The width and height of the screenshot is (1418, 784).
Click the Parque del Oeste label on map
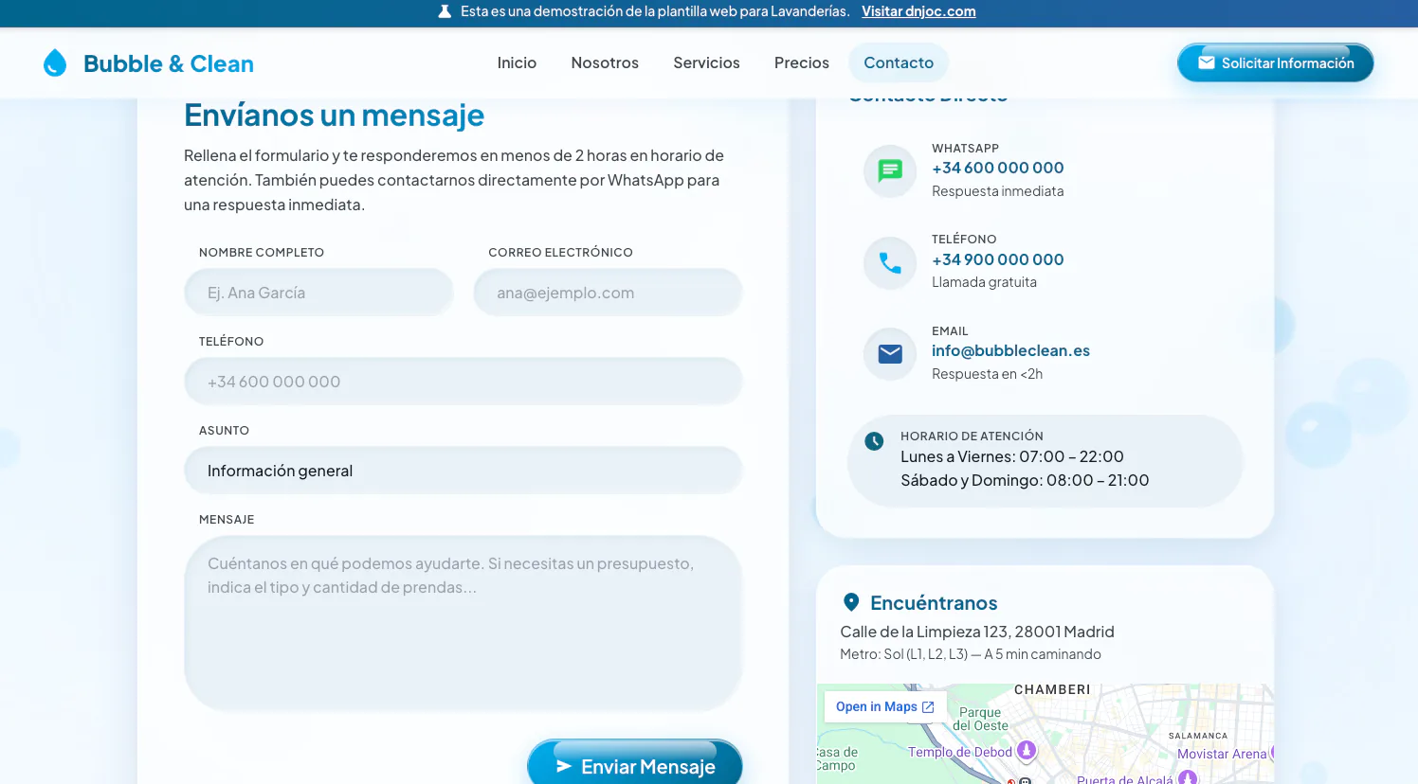tap(980, 719)
